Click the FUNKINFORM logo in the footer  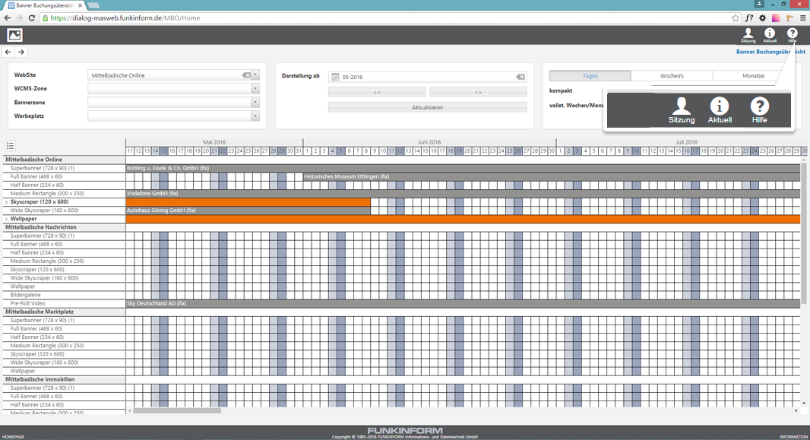pyautogui.click(x=405, y=430)
